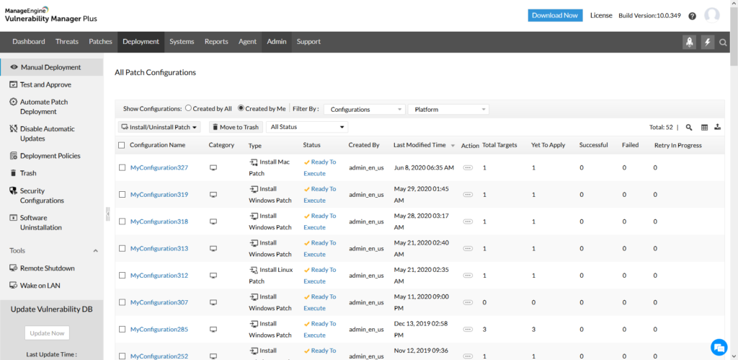
Task: Switch to the Threats tab
Action: coord(67,42)
